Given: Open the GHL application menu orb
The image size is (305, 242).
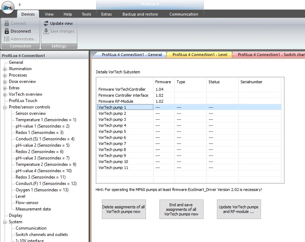Looking at the screenshot, I should [8, 8].
